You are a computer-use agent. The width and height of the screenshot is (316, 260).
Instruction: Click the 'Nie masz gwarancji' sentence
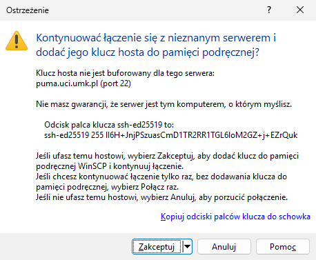click(x=164, y=104)
